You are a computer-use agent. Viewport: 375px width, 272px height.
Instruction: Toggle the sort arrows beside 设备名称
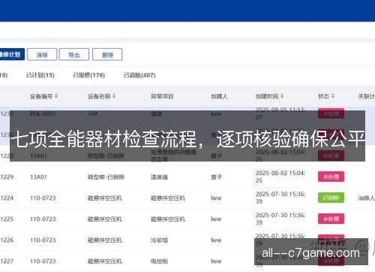[x=114, y=96]
